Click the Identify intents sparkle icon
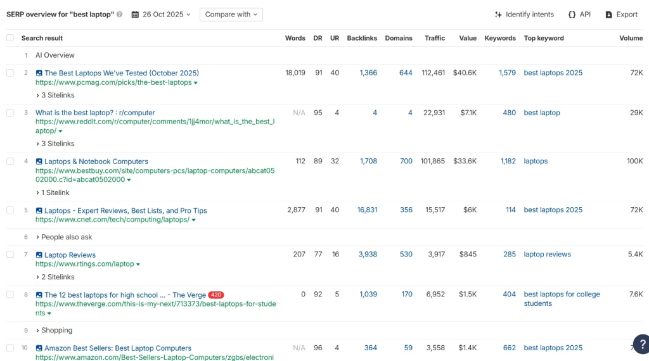The image size is (649, 361). [499, 15]
